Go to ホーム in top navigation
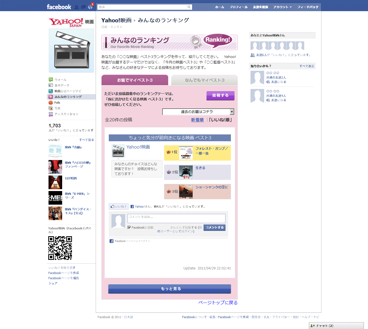Screen dimensions: 368x329 [x=219, y=7]
